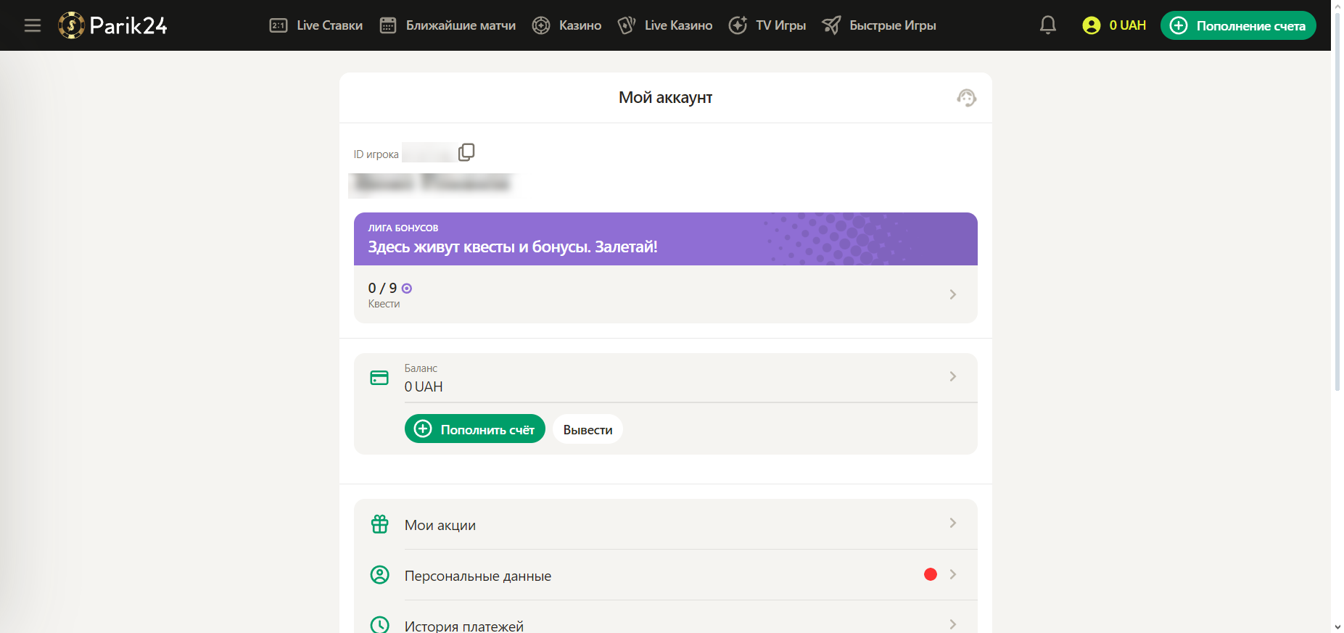Open Персональные данные row
Screen dimensions: 1344x633
pyautogui.click(x=666, y=575)
